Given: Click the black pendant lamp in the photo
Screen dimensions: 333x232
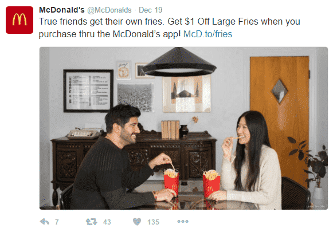Looking at the screenshot, I should pos(179,62).
